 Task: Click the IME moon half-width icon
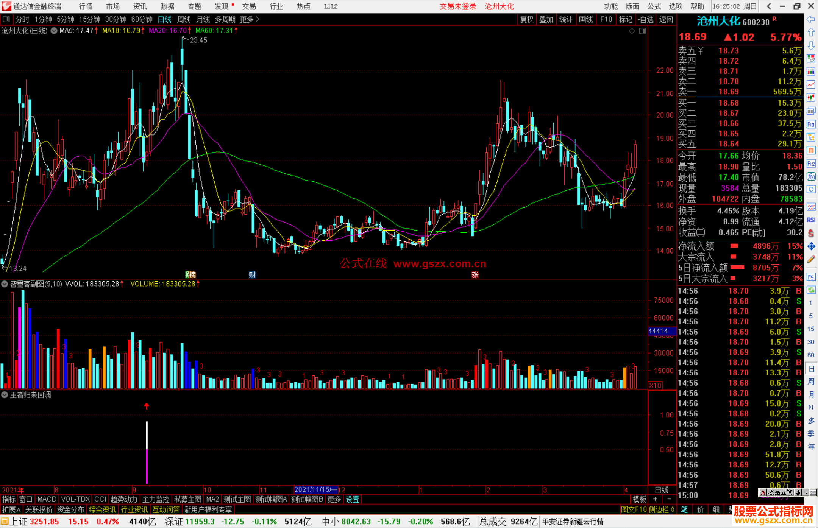(x=798, y=492)
